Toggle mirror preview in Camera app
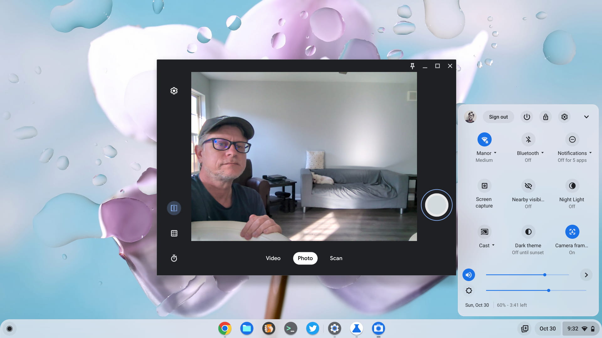 (174, 208)
